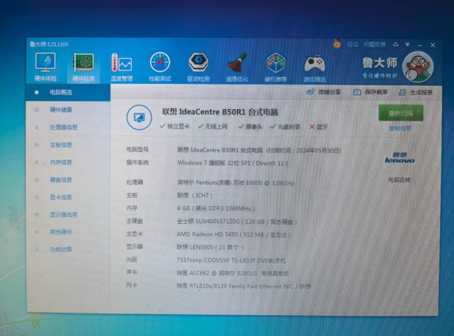Screen dimensions: 454x336
Task: Open 主板信息 in sidebar
Action: point(61,145)
